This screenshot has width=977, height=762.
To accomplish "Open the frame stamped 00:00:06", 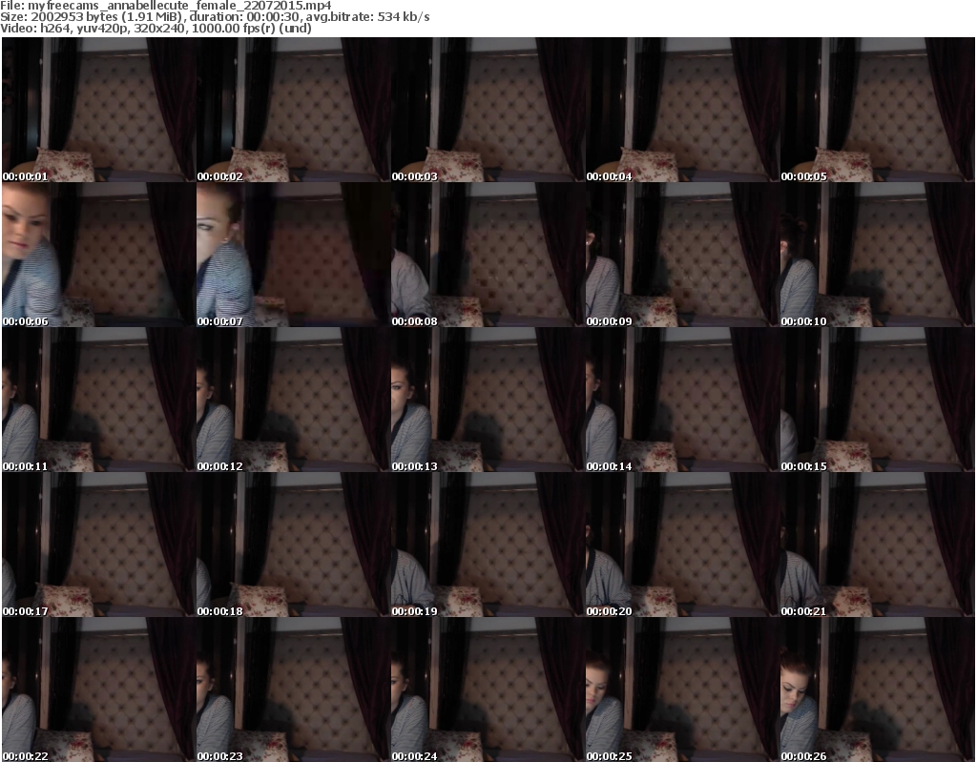I will click(x=99, y=255).
